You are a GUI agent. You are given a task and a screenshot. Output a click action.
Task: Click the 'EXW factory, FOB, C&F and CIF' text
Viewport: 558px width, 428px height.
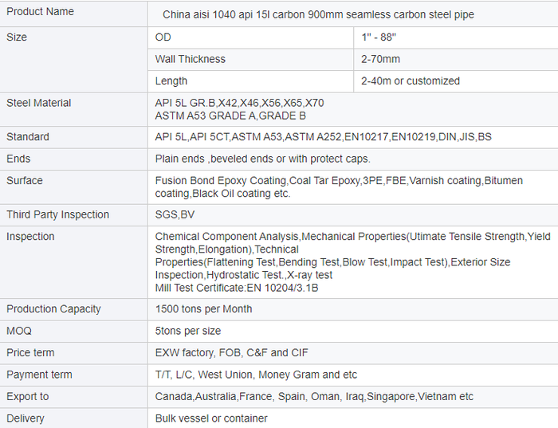click(231, 353)
